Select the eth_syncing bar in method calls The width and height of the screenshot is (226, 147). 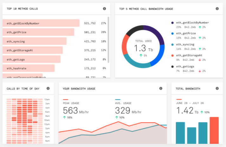35,41
